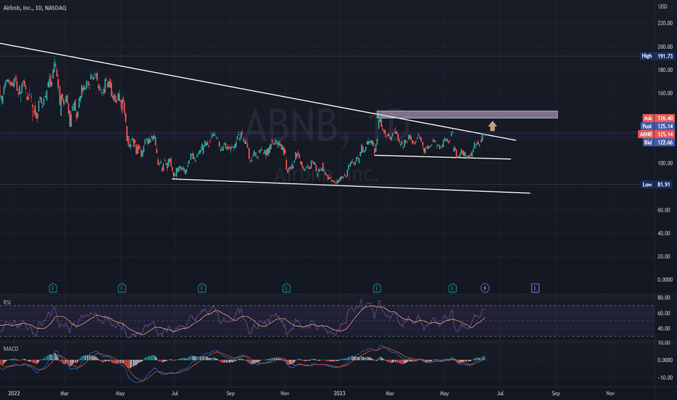Click the 200.00 price axis value
Image resolution: width=677 pixels, height=400 pixels.
665,47
